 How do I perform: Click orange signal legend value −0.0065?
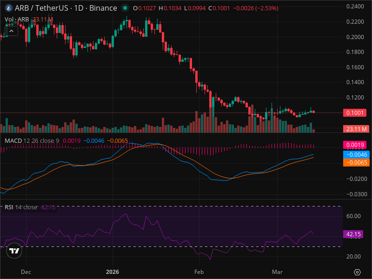(x=118, y=141)
